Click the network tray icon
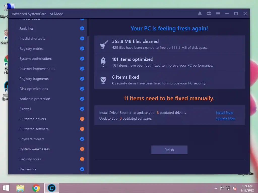This screenshot has width=258, height=193. pos(228,188)
